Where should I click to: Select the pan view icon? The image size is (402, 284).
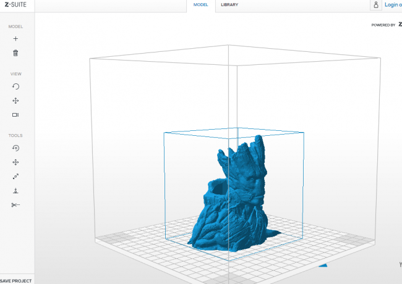click(x=15, y=101)
